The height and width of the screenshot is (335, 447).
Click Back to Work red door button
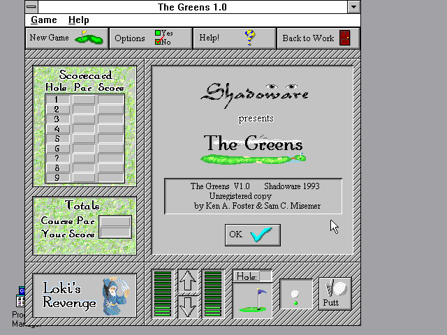click(318, 38)
